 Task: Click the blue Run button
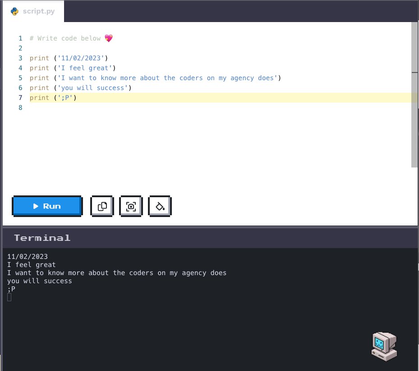(47, 206)
